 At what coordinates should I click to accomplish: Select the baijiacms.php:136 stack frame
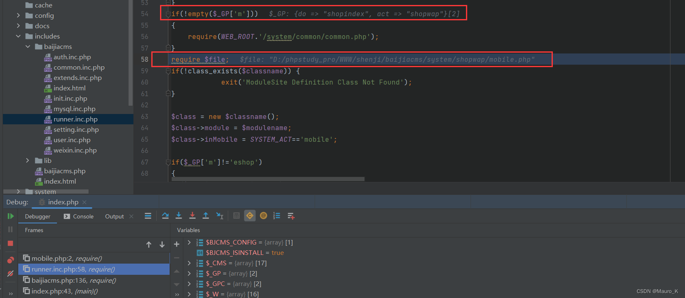(74, 280)
